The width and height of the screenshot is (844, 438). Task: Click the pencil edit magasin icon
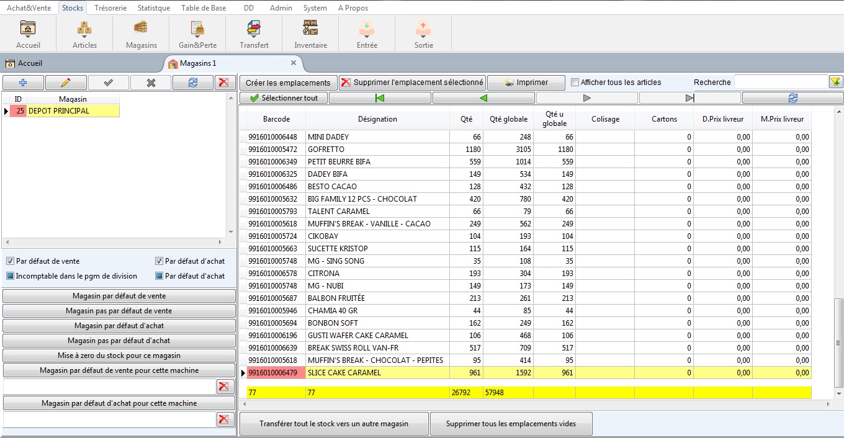pyautogui.click(x=65, y=83)
